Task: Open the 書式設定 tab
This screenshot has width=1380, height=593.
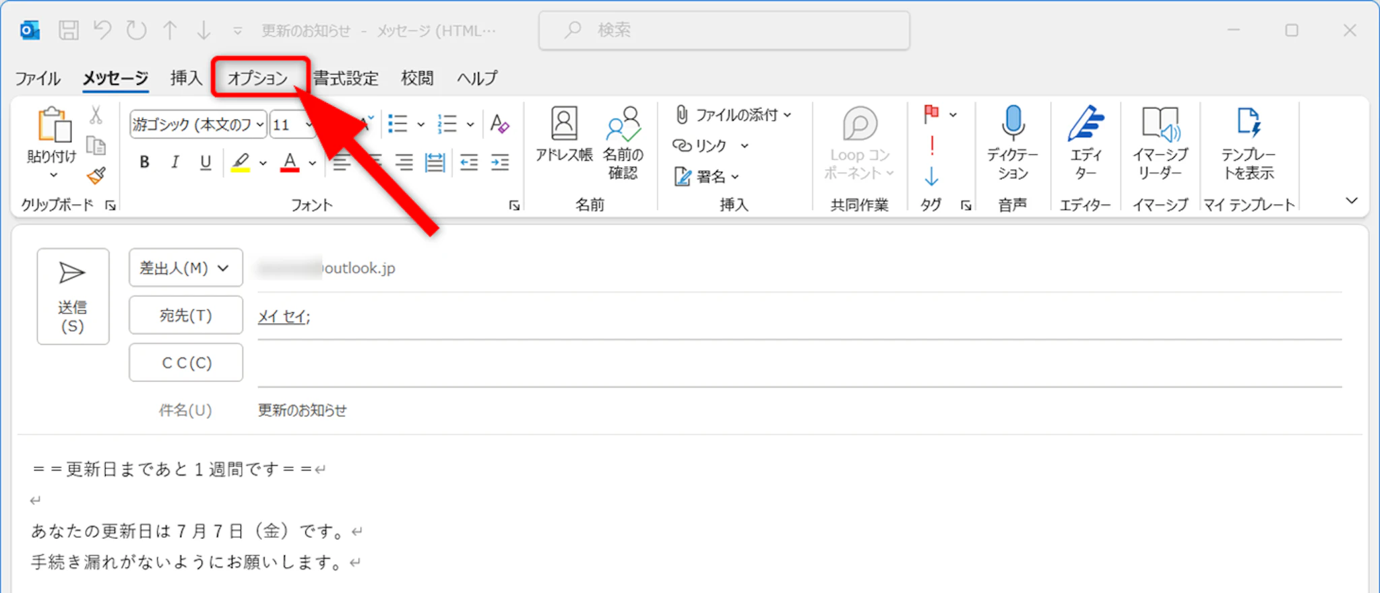Action: click(346, 78)
